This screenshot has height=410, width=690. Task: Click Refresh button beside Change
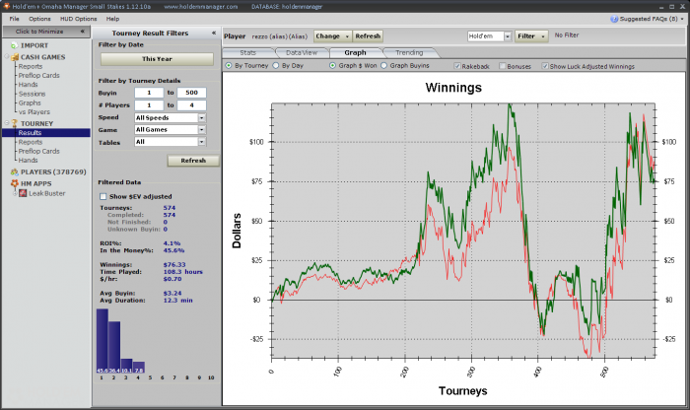368,36
